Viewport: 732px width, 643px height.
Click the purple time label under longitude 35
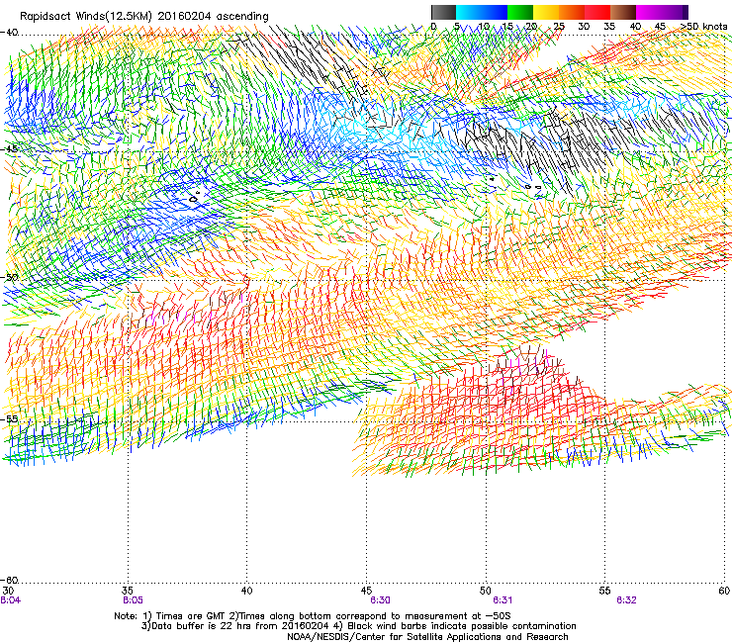[133, 600]
